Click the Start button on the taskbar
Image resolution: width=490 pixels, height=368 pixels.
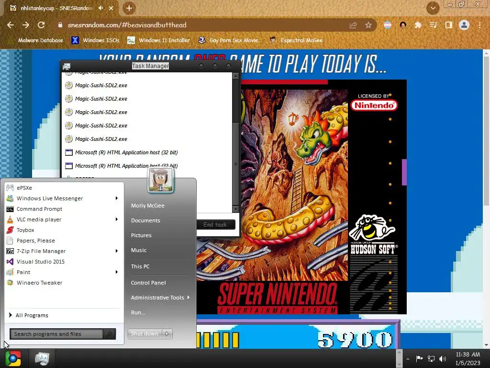pyautogui.click(x=13, y=358)
